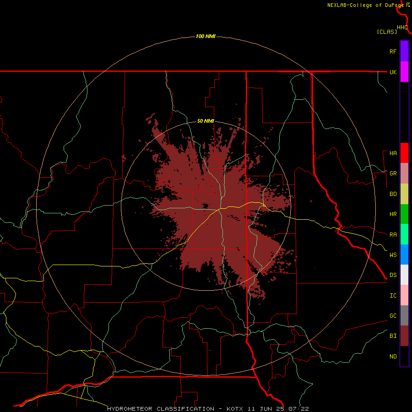Viewport: 412px width, 412px height.
Task: Click the 'HA' legend label text
Action: (x=393, y=153)
